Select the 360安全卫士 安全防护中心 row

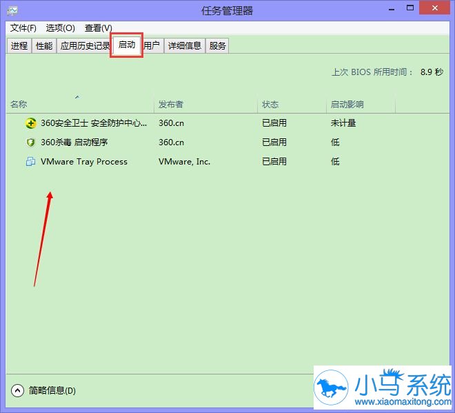coord(228,123)
